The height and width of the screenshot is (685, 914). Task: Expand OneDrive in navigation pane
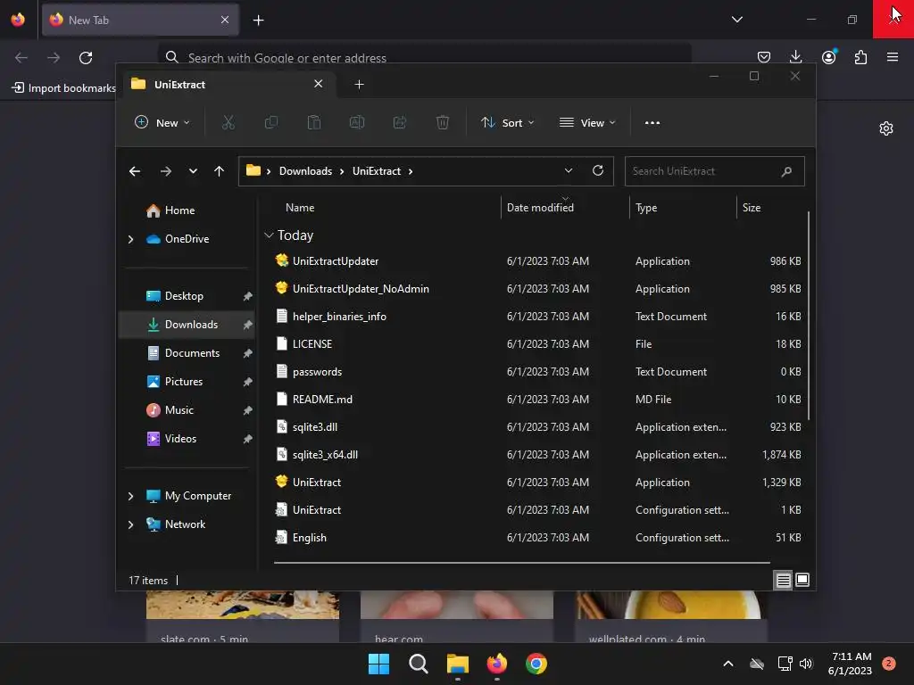point(130,239)
